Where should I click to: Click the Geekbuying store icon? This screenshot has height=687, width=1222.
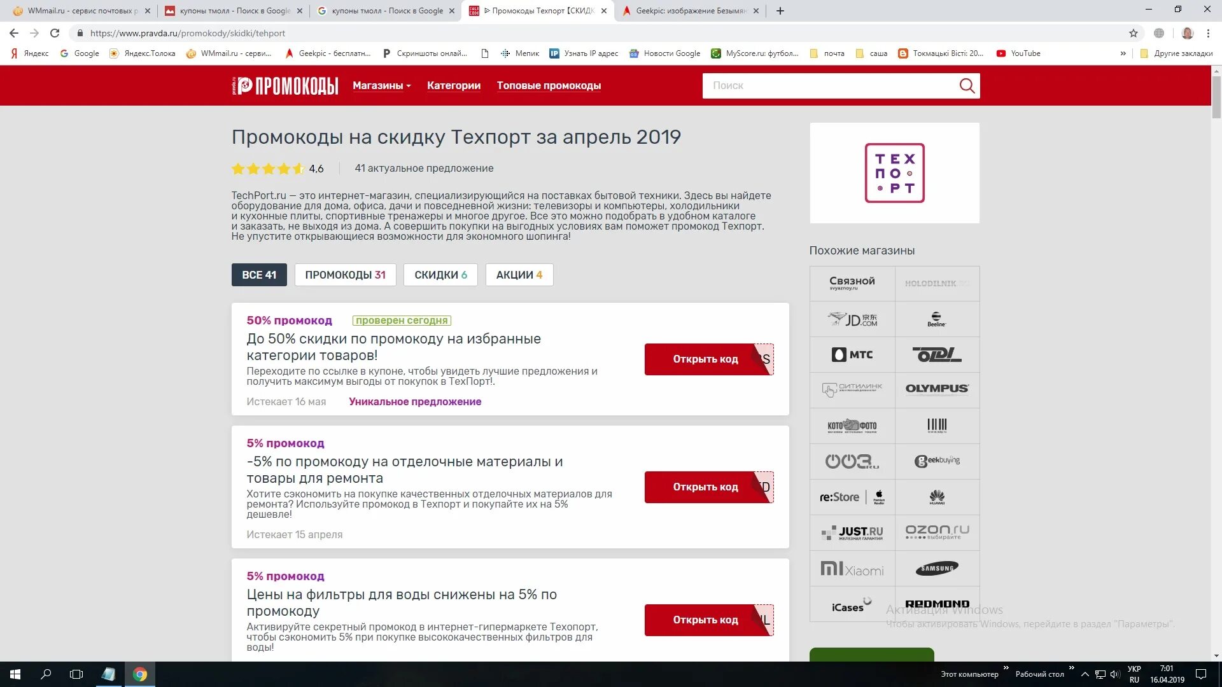pos(937,461)
